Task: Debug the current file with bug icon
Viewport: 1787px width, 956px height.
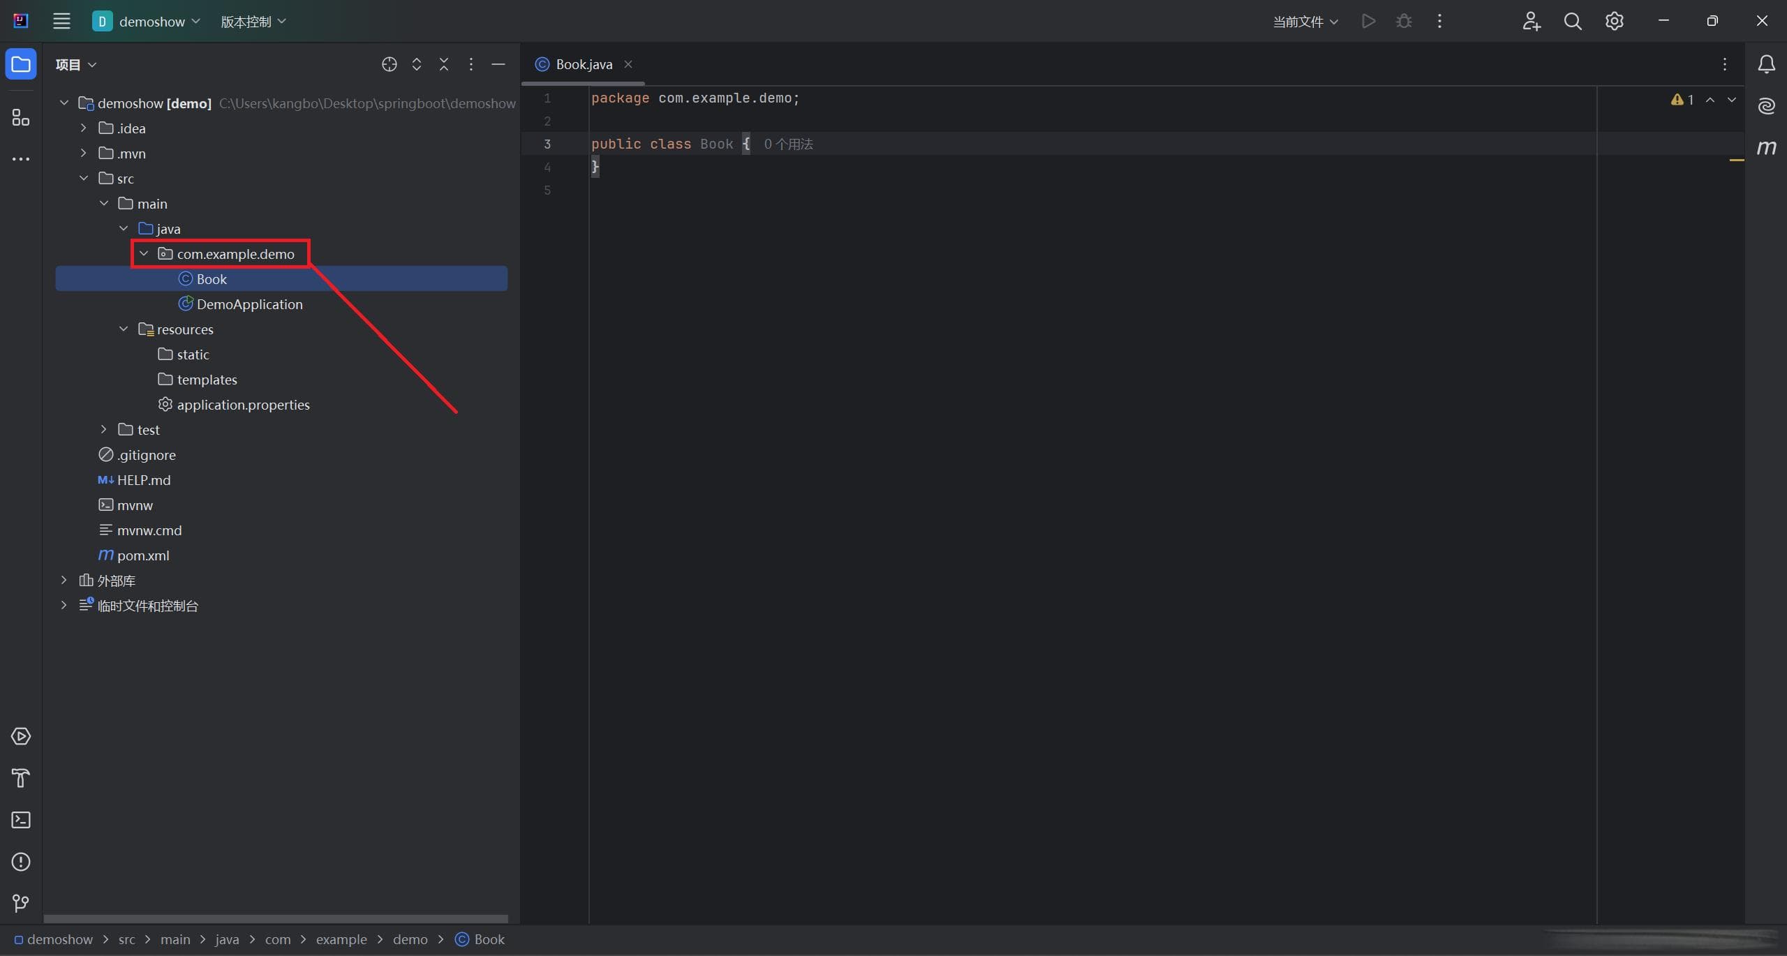Action: 1404,21
